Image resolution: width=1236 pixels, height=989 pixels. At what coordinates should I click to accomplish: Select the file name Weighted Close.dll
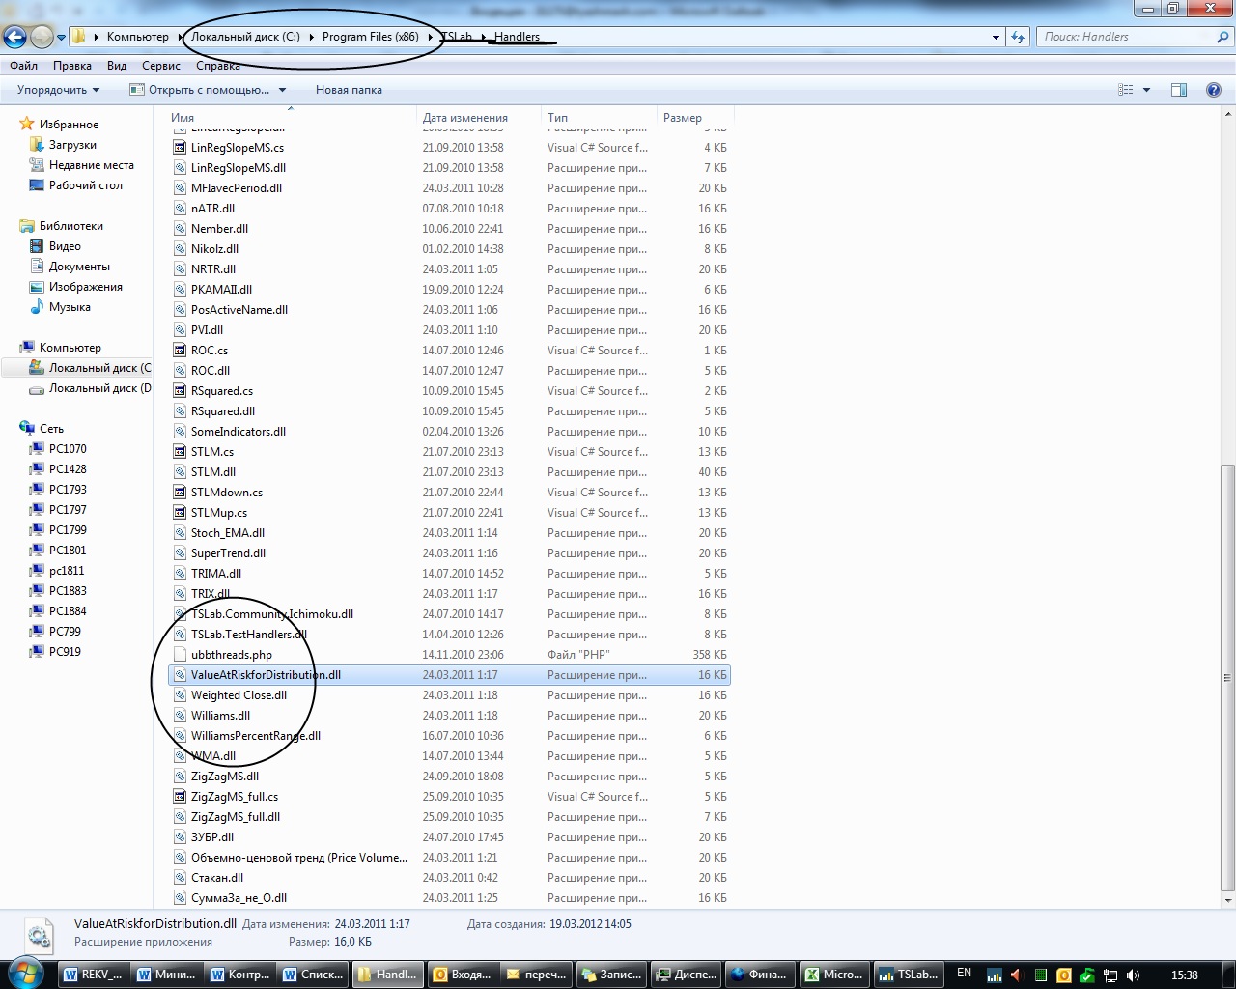point(239,695)
